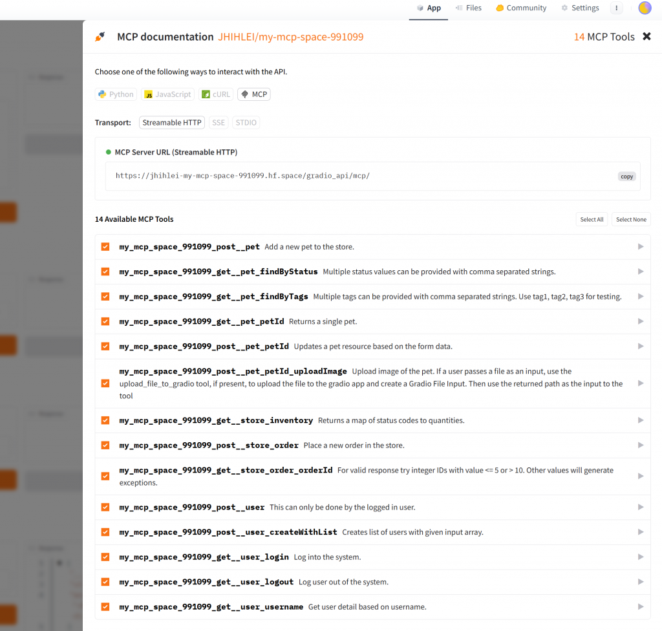
Task: Choose STDIO transport
Action: coord(246,122)
